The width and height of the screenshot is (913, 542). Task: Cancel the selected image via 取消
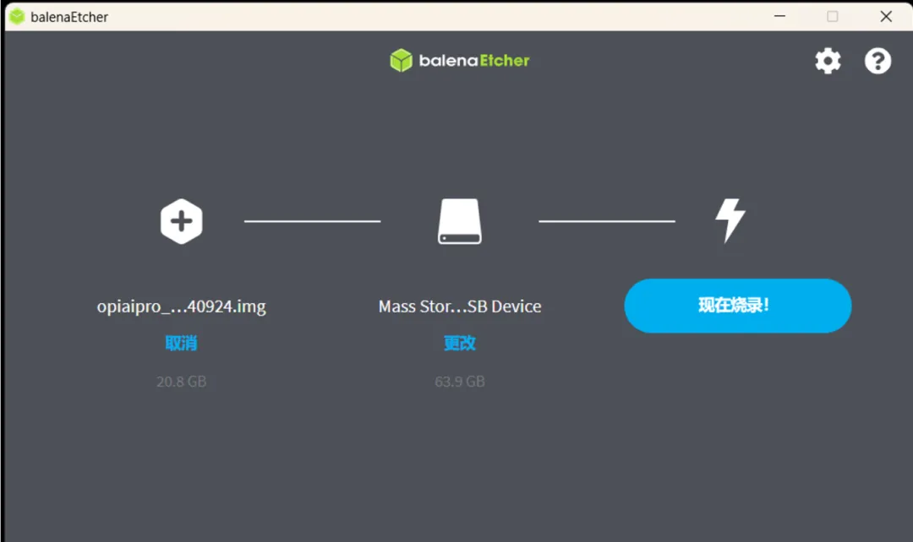pos(181,343)
